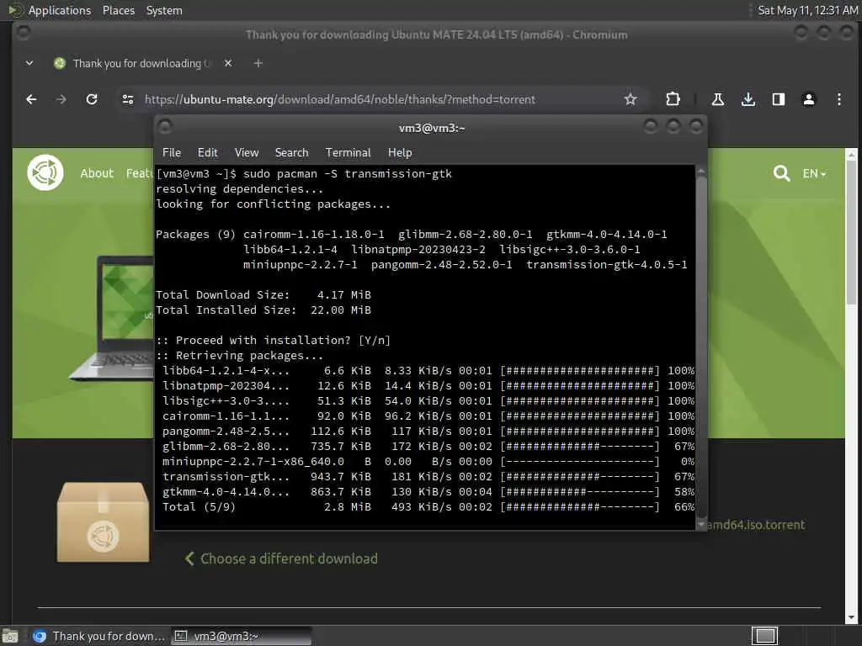Screen dimensions: 862x646
Task: Click the show desktop button in bottom panel
Action: coord(10,636)
